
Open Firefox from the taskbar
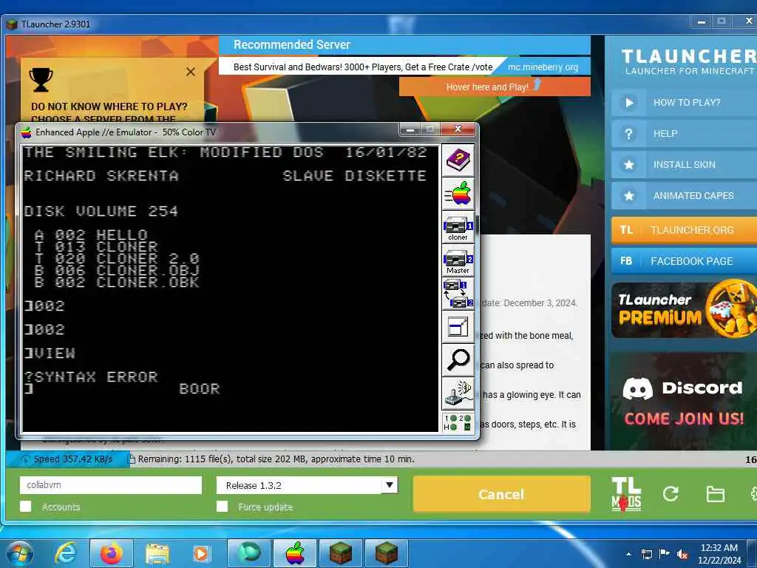tap(111, 553)
